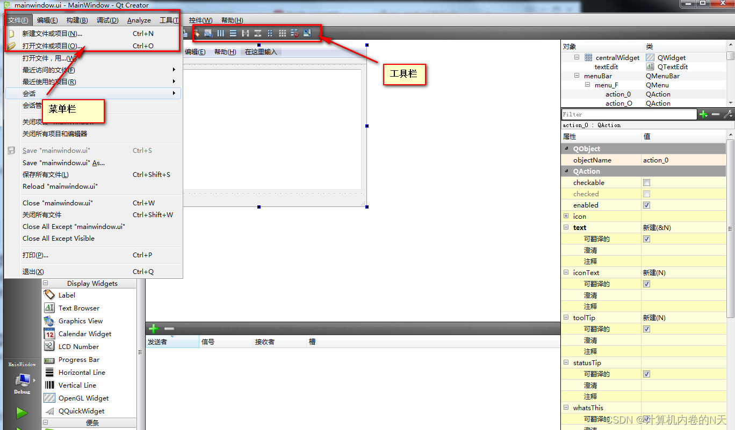Collapse the centralWidget tree node

click(x=577, y=57)
